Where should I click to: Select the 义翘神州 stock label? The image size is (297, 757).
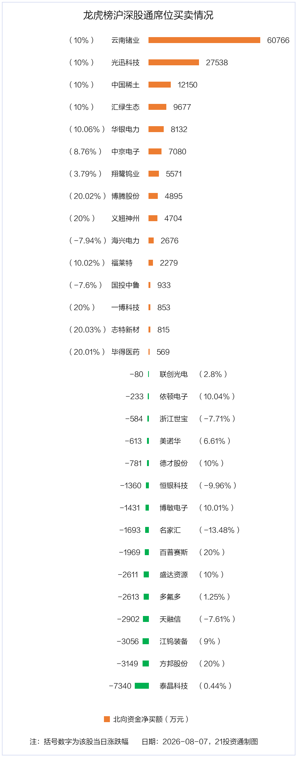tap(125, 218)
